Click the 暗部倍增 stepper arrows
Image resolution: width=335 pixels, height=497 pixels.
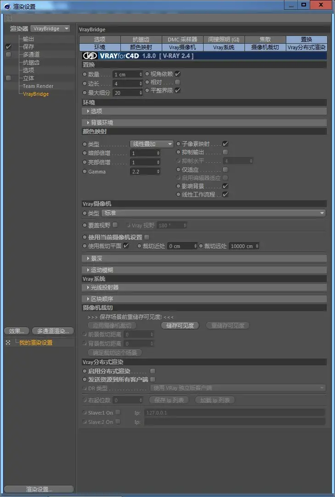[x=159, y=153]
